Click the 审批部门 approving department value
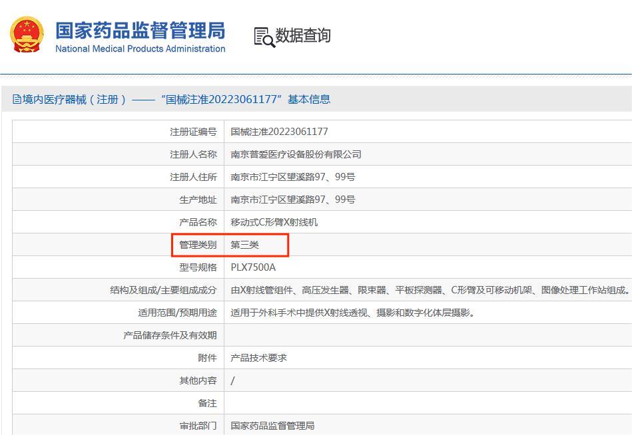The image size is (632, 435). pos(273,426)
